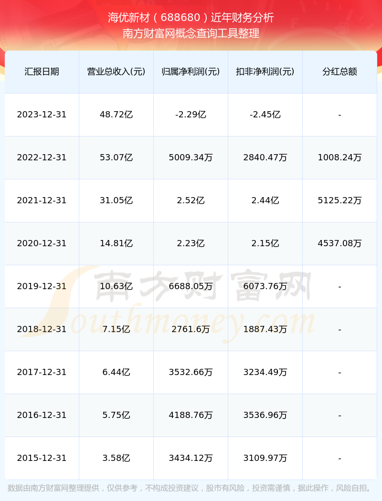This screenshot has width=382, height=501.
Task: Click the title 海优新材（688680）近年财务分析
Action: tap(191, 17)
